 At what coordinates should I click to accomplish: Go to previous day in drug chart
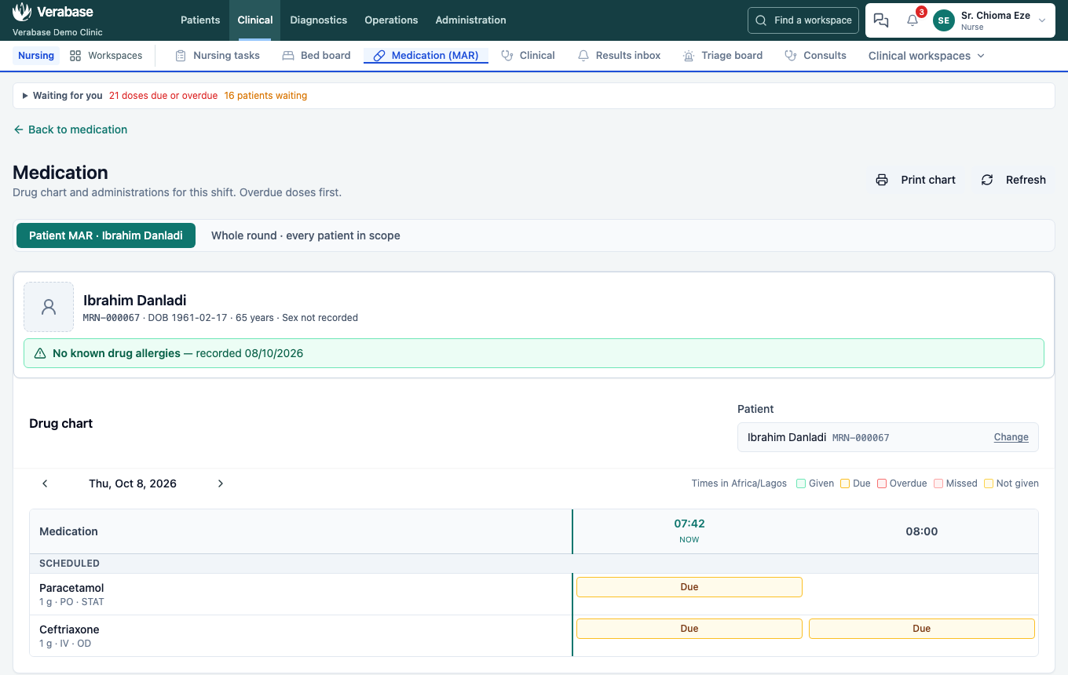(x=45, y=483)
